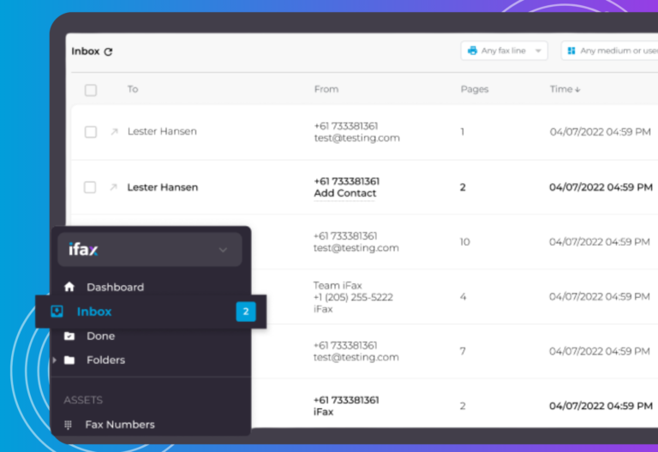Select the non-bold Lester Hansen name
Image resolution: width=658 pixels, height=452 pixels.
point(162,132)
